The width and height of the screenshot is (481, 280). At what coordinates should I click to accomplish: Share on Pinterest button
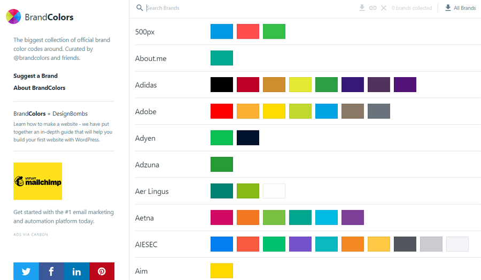[102, 271]
